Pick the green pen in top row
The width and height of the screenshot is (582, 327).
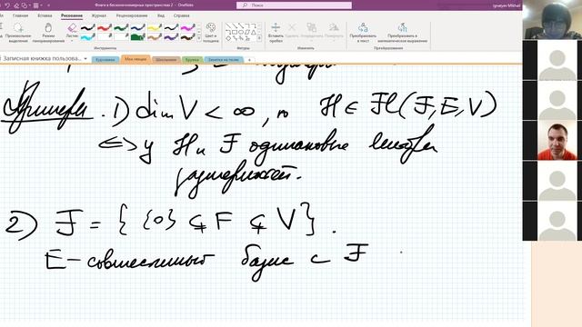(x=121, y=28)
